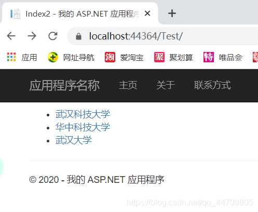Reload the page with the refresh icon
The image size is (258, 212).
(53, 36)
